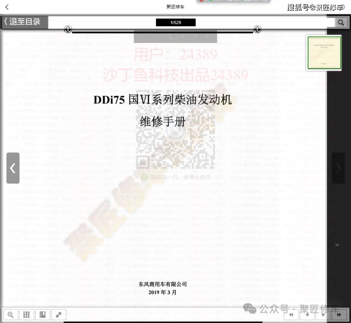Grab the right page slider handle
Image resolution: width=351 pixels, height=323 pixels.
point(257,29)
